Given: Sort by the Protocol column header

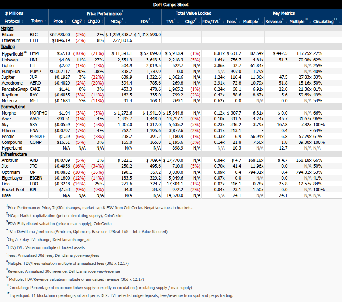Looking at the screenshot, I should point(14,21).
